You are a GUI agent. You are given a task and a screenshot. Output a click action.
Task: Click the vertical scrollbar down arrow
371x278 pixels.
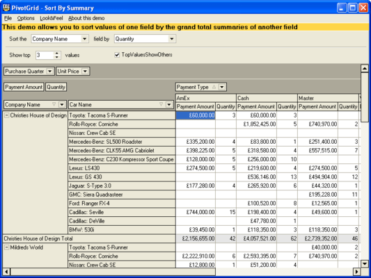coord(364,263)
